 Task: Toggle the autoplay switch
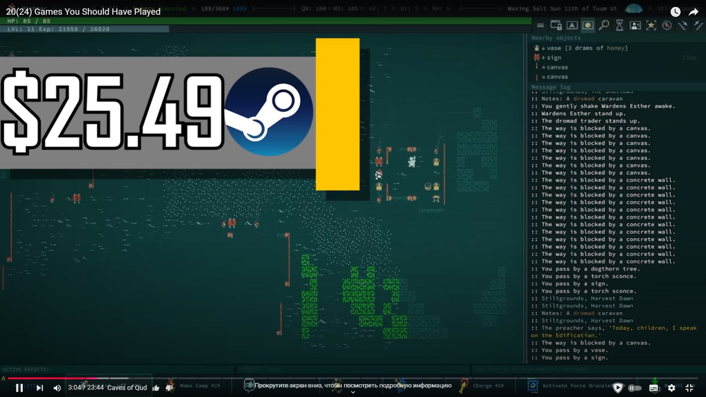click(635, 388)
